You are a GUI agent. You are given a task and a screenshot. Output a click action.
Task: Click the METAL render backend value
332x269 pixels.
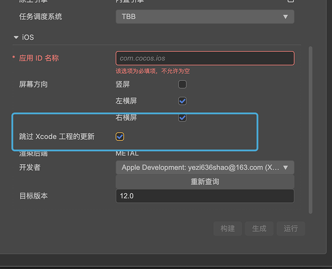coord(127,154)
